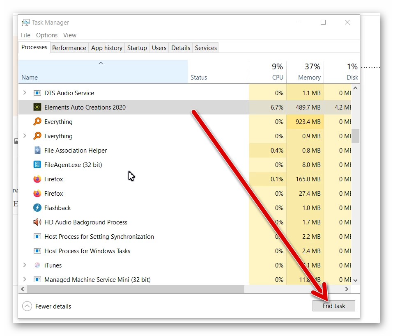
Task: Click the 0.4% CPU value
Action: click(277, 151)
